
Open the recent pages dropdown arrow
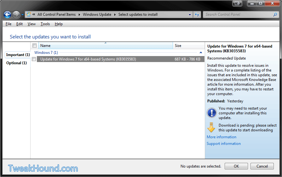22,15
